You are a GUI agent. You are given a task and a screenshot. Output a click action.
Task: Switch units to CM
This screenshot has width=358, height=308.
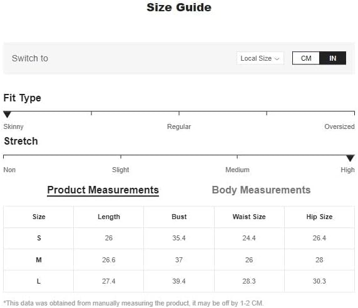(x=306, y=58)
